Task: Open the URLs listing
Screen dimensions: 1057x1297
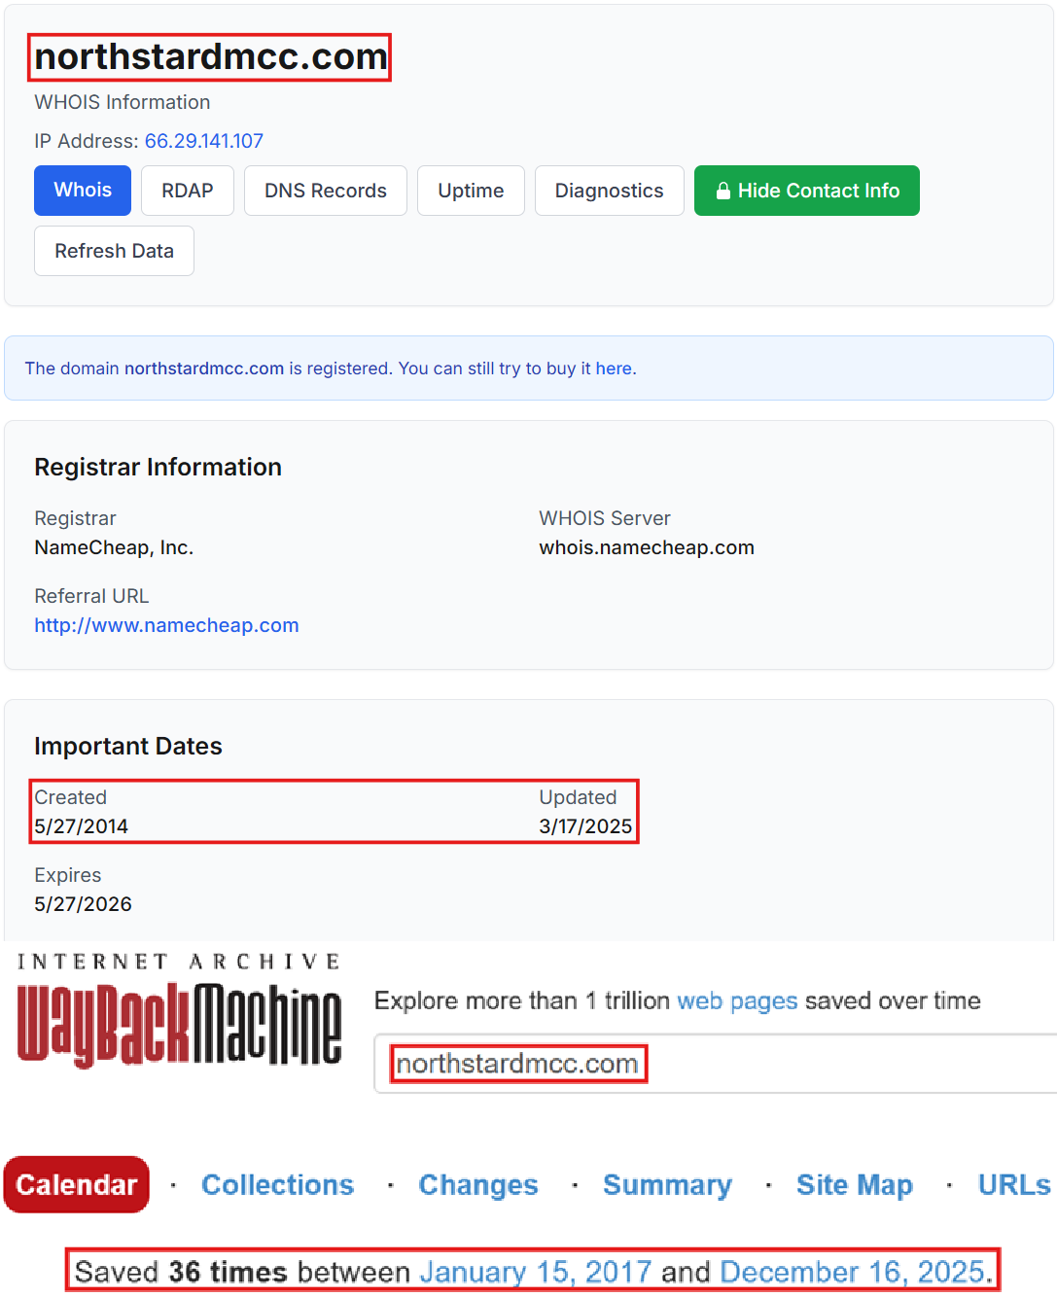Action: coord(1013,1184)
